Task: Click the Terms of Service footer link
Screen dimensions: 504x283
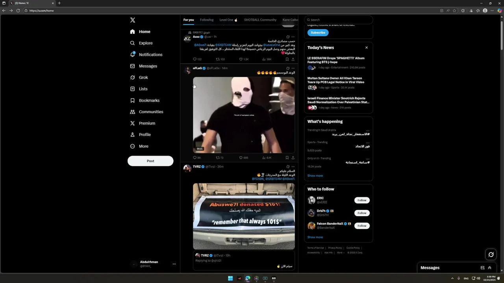Action: pos(315,248)
